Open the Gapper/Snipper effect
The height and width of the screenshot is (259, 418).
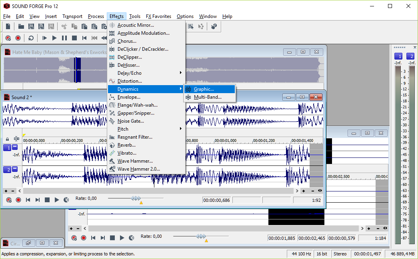[x=146, y=113]
